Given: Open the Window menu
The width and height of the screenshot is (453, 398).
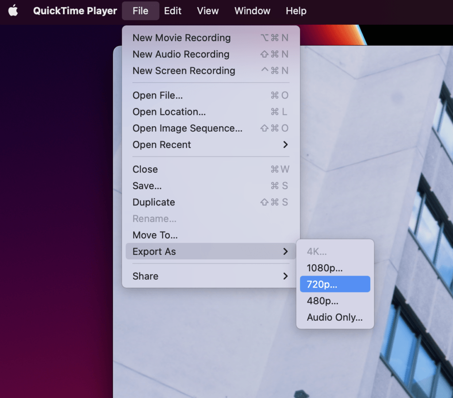Looking at the screenshot, I should point(252,11).
